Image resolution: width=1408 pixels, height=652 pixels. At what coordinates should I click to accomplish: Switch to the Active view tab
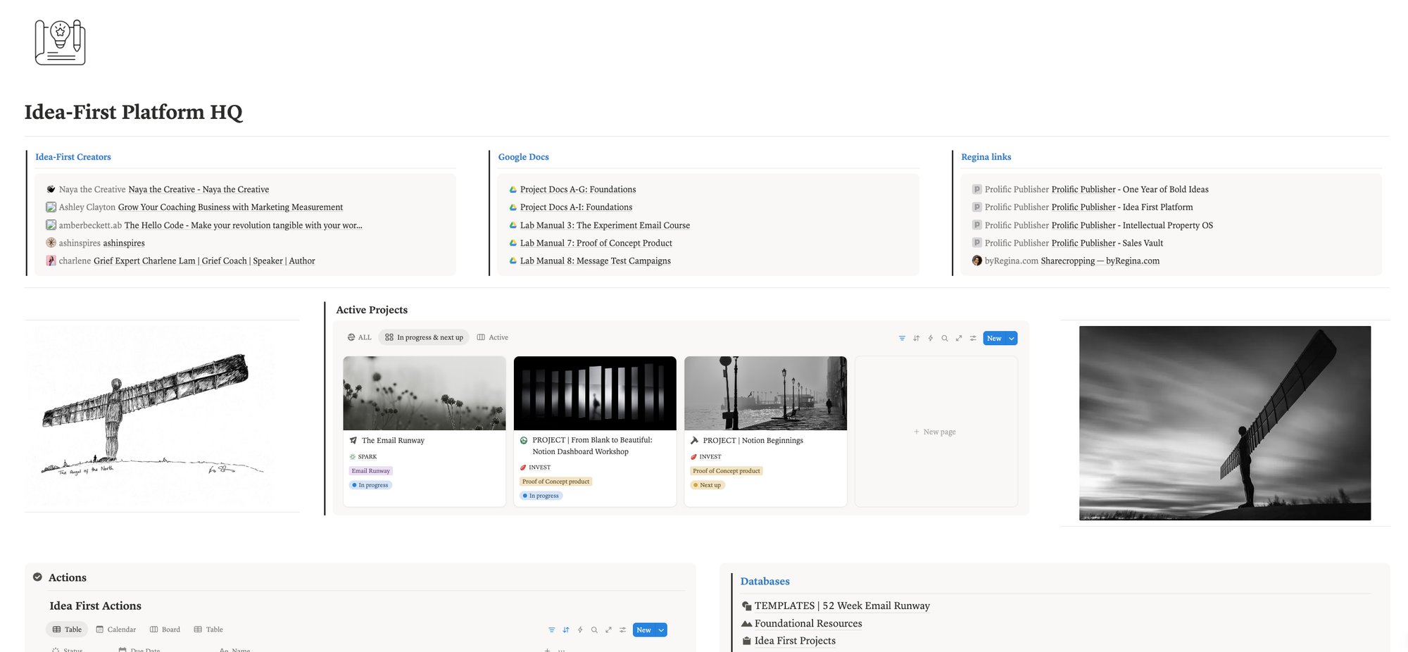point(493,337)
